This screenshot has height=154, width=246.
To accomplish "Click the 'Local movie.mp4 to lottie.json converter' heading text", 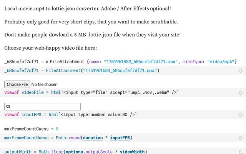I will point(88,8).
